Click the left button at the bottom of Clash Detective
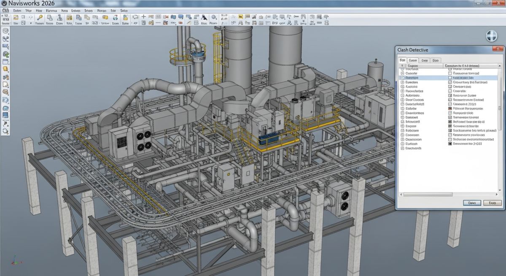The width and height of the screenshot is (506, 276). [471, 203]
